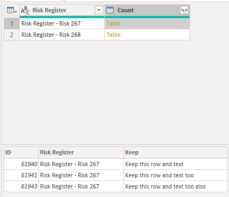Select the Risk Register column header
229x197 pixels.
62,10
